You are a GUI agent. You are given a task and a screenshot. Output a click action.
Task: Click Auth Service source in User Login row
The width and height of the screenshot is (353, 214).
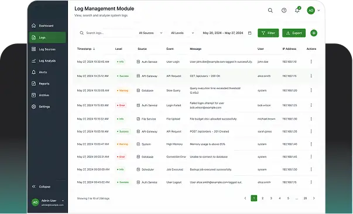(147, 62)
